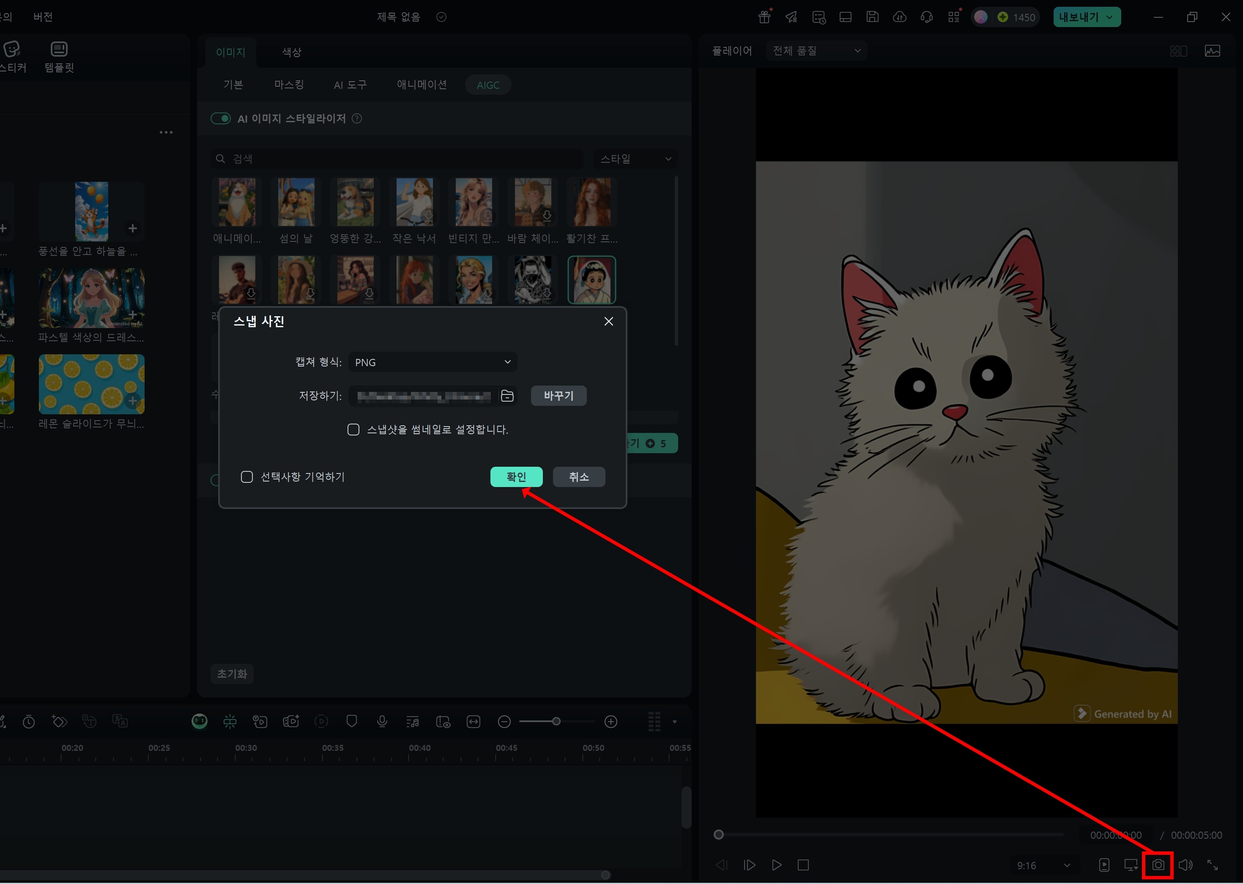
Task: Click the cloud upload icon in top bar
Action: [x=900, y=17]
